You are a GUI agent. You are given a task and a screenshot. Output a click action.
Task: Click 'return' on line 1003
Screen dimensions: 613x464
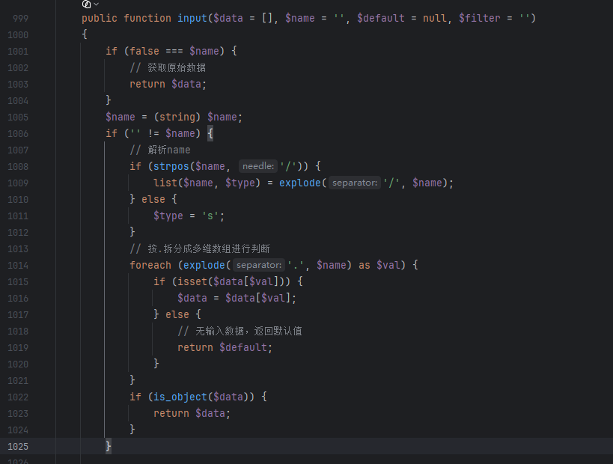pos(147,84)
